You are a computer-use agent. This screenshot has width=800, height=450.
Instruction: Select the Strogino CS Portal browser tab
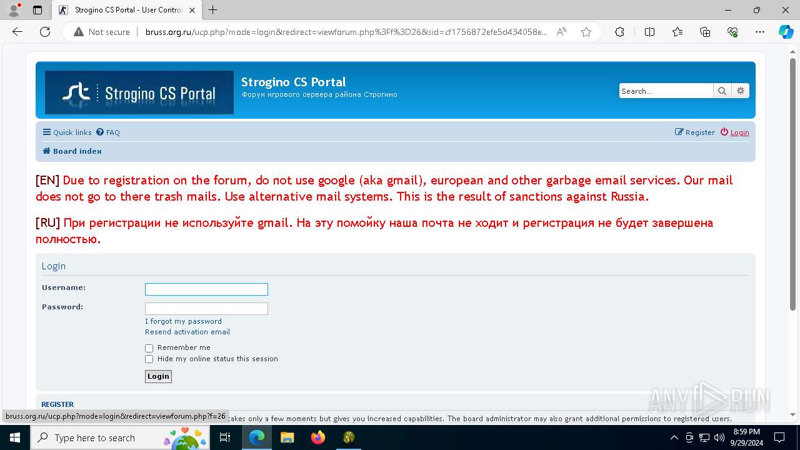[126, 10]
